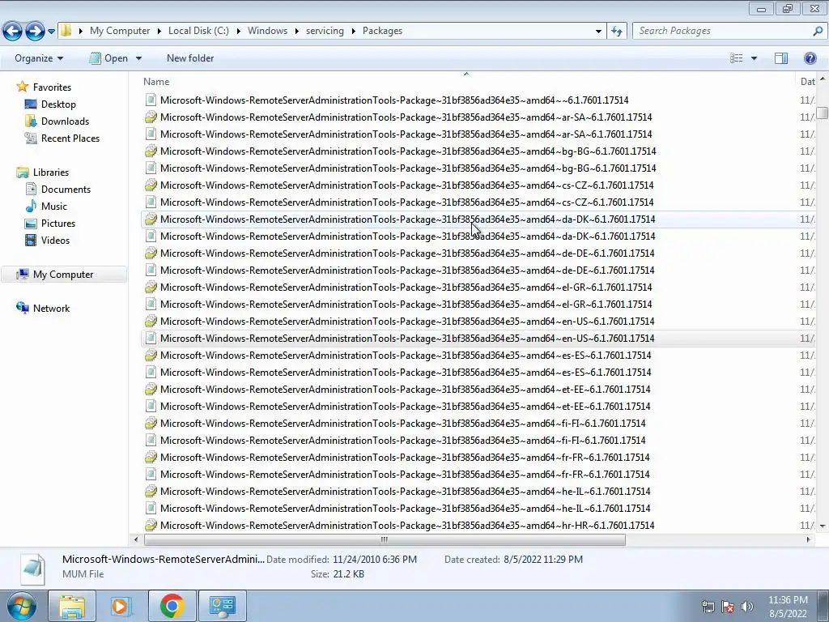Screen dimensions: 829x622
Task: Select the first en-US package file name
Action: pos(407,321)
